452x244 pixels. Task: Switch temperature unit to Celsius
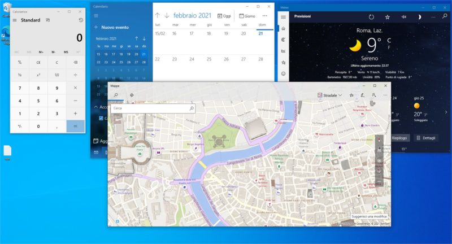pyautogui.click(x=389, y=40)
